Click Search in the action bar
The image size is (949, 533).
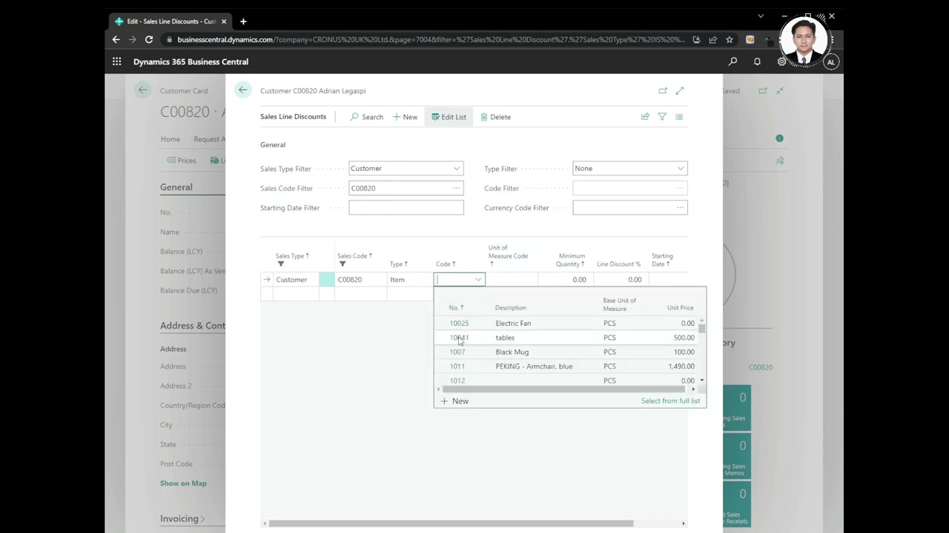(x=366, y=117)
